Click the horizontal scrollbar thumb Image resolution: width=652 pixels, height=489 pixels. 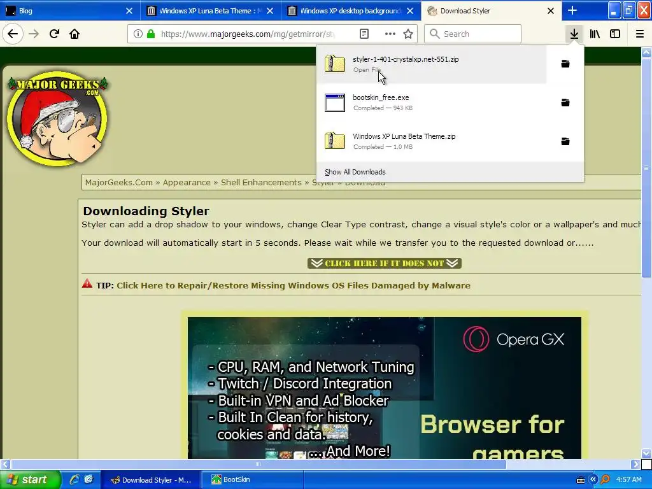pos(258,464)
